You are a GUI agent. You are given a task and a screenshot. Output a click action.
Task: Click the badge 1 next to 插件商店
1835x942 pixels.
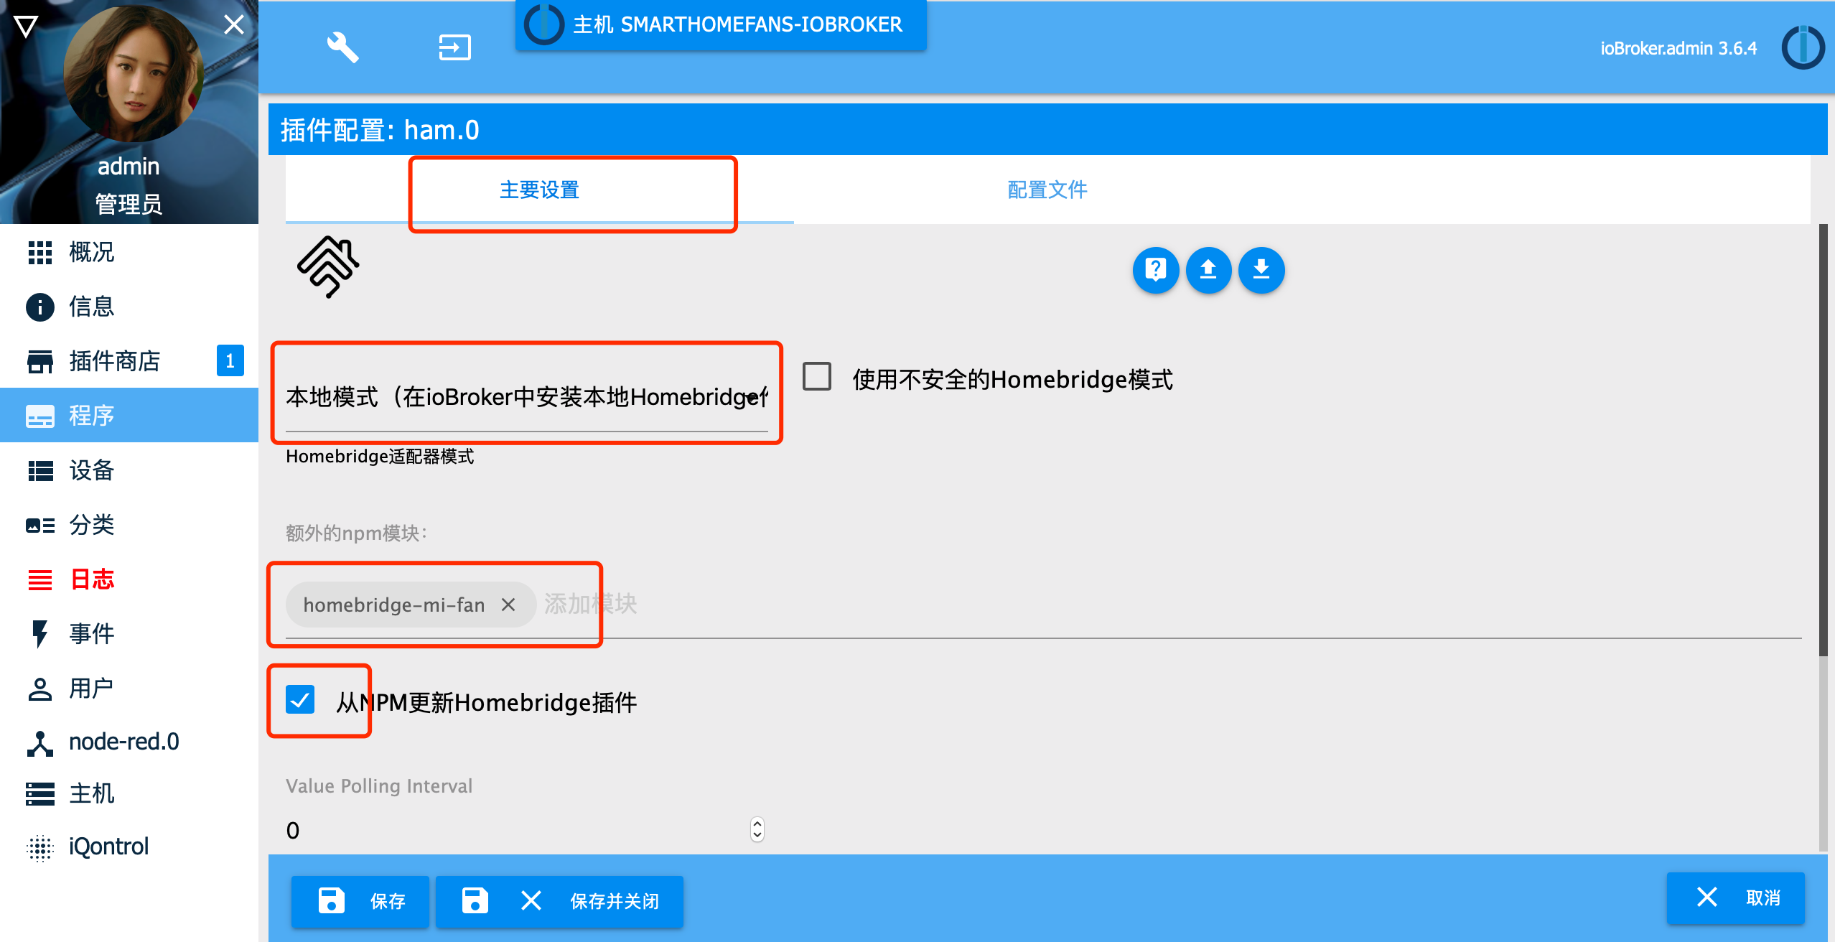230,360
